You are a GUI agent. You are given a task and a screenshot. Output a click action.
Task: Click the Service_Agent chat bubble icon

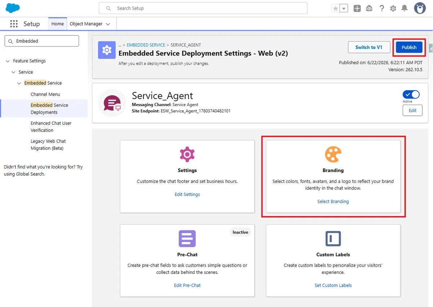click(112, 103)
